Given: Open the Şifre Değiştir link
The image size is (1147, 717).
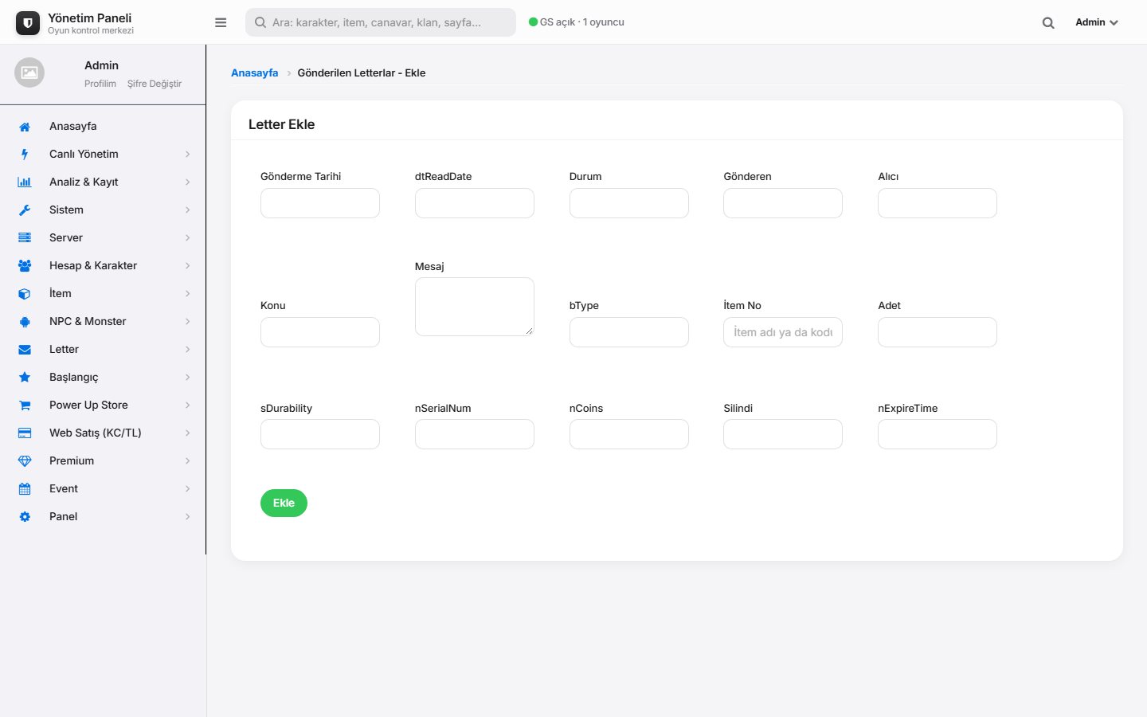Looking at the screenshot, I should coord(155,84).
